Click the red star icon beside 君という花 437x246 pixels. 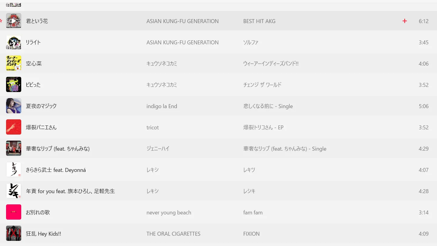click(x=1, y=21)
